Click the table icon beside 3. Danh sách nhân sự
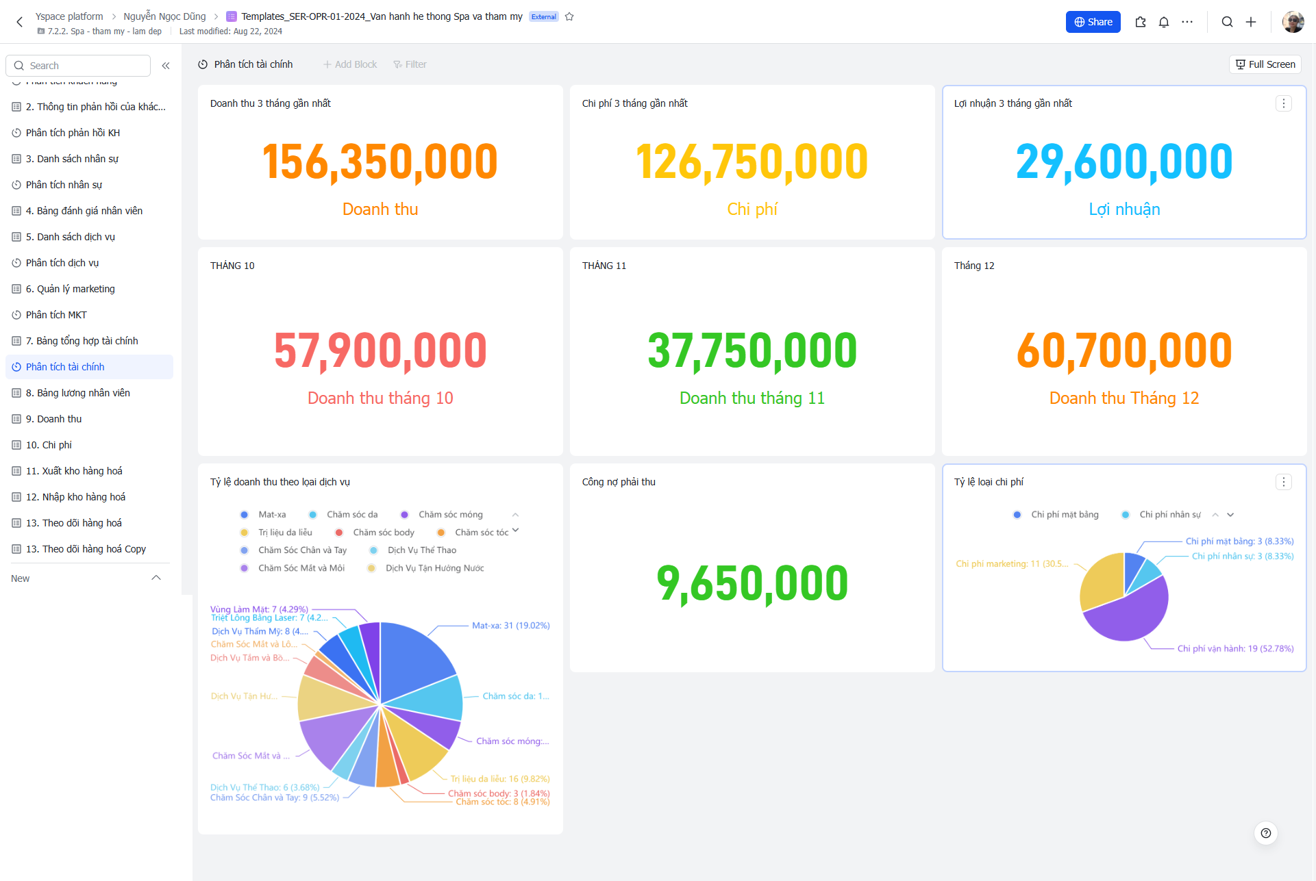1316x881 pixels. pos(16,159)
